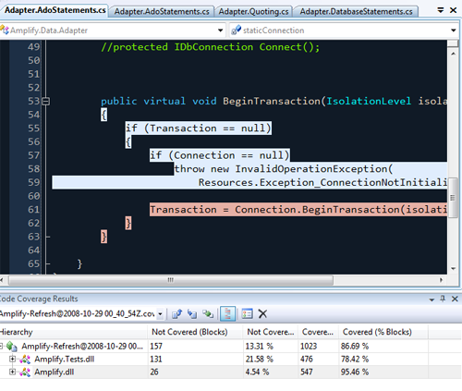This screenshot has height=391, width=462.
Task: Click the Amplify-Refresh results root icon
Action: pyautogui.click(x=12, y=347)
